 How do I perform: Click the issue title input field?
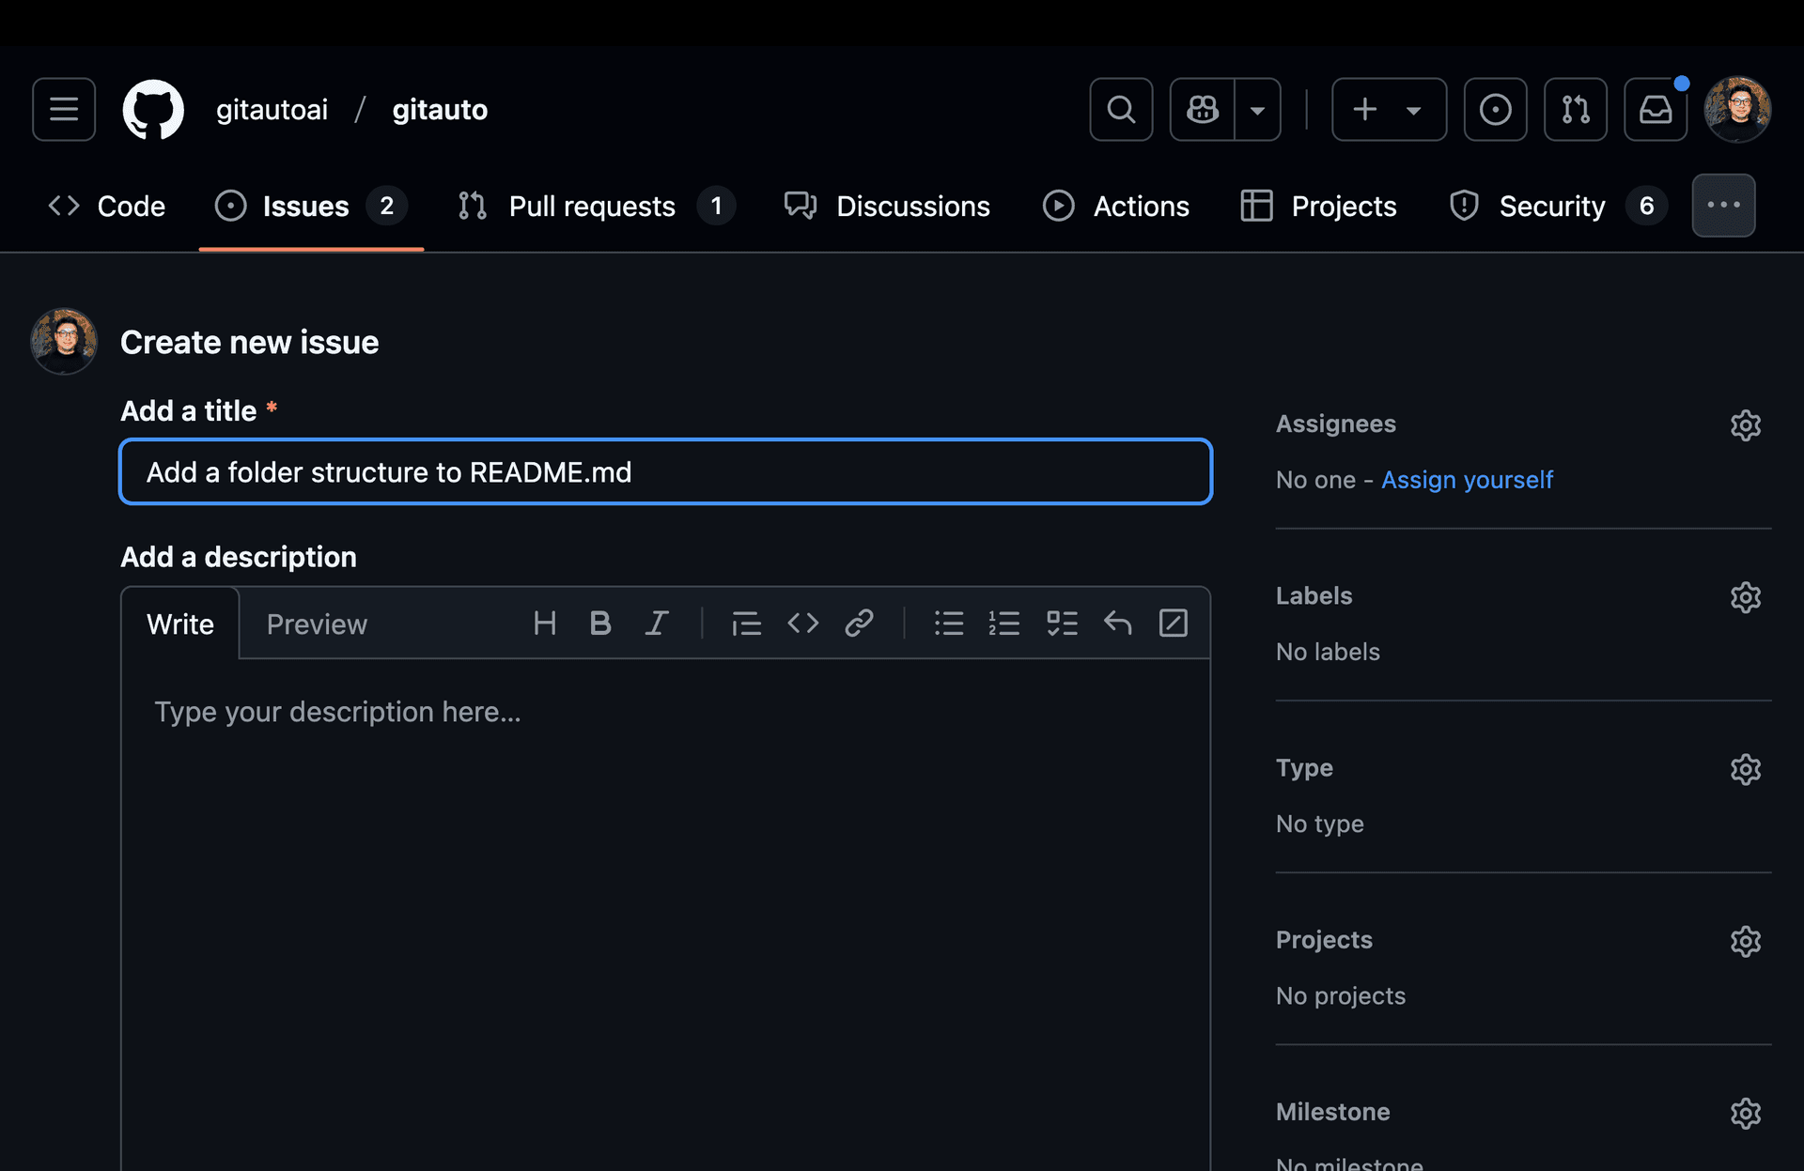pyautogui.click(x=665, y=471)
